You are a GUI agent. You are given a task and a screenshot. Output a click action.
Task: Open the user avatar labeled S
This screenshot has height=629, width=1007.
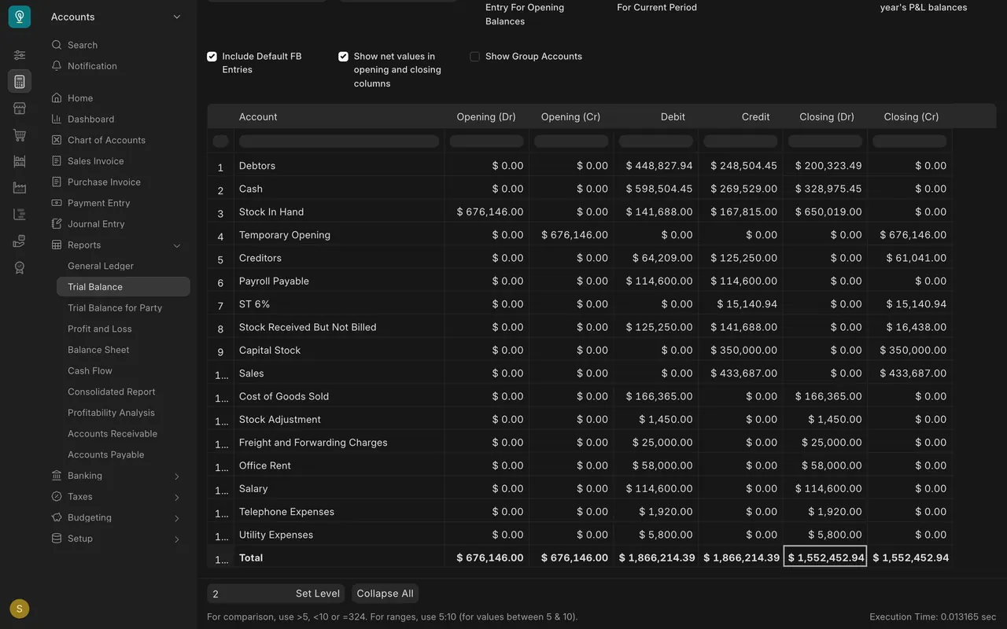tap(20, 609)
